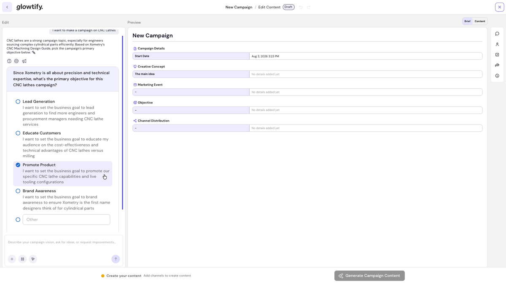Viewport: 506px width, 284px height.
Task: Click the Marketing Event section heading
Action: pyautogui.click(x=150, y=85)
